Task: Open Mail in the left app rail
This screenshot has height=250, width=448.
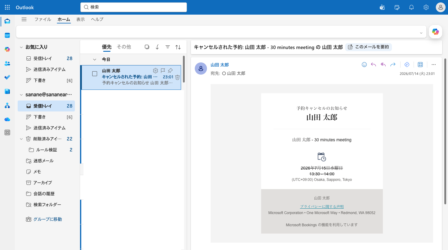Action: click(7, 21)
